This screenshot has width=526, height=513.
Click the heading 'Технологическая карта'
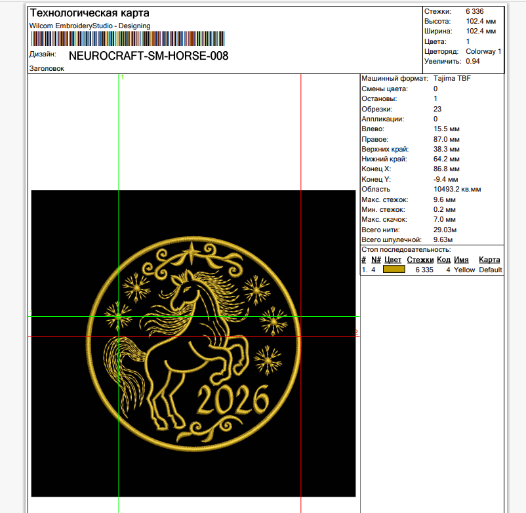(90, 13)
